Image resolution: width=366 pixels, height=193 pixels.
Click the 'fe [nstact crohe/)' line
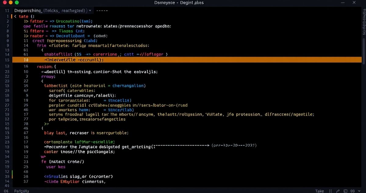[63, 162]
